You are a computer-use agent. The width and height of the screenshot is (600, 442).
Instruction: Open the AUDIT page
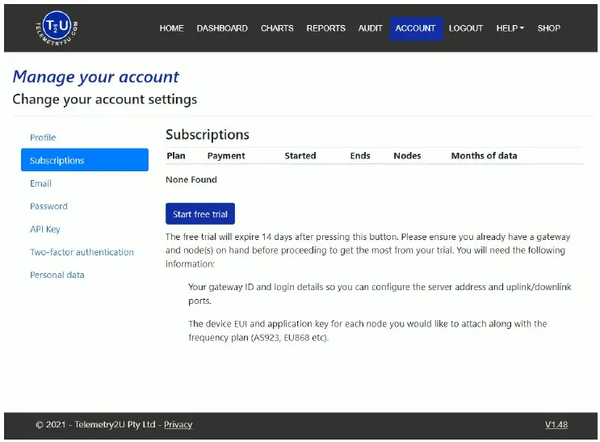370,28
